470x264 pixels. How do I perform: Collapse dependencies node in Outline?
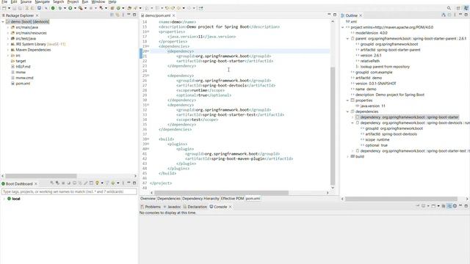[347, 111]
